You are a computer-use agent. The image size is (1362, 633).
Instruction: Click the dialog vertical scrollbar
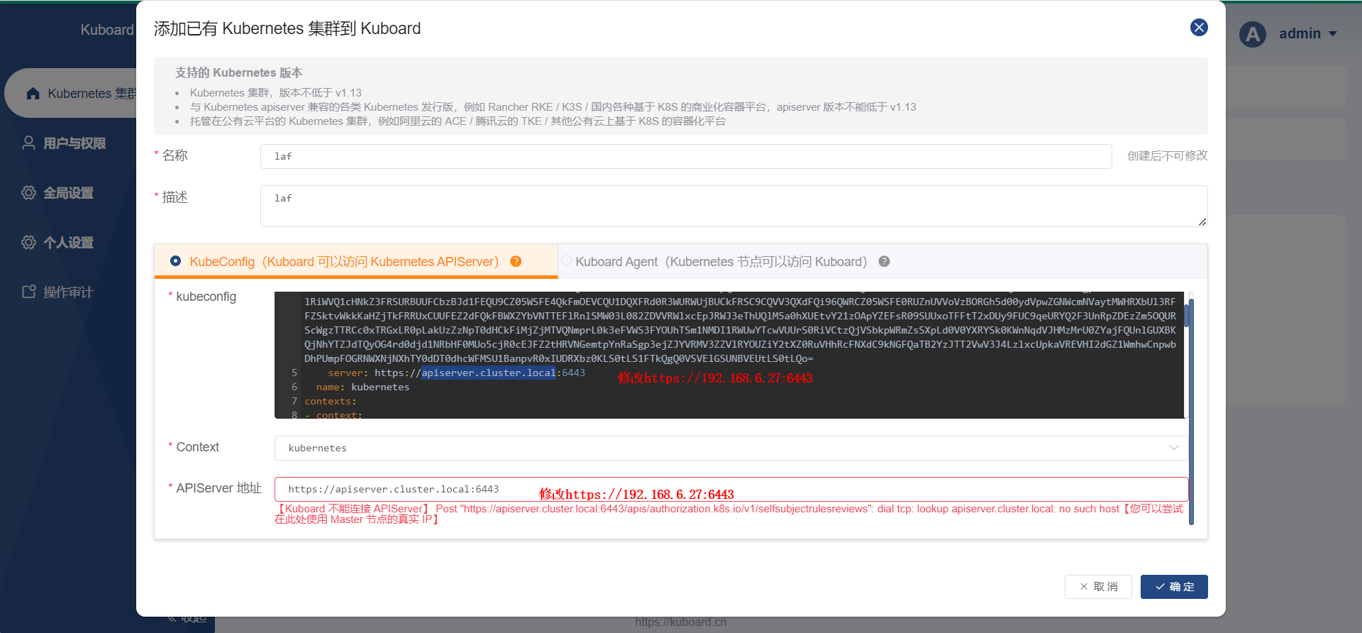pyautogui.click(x=1191, y=412)
